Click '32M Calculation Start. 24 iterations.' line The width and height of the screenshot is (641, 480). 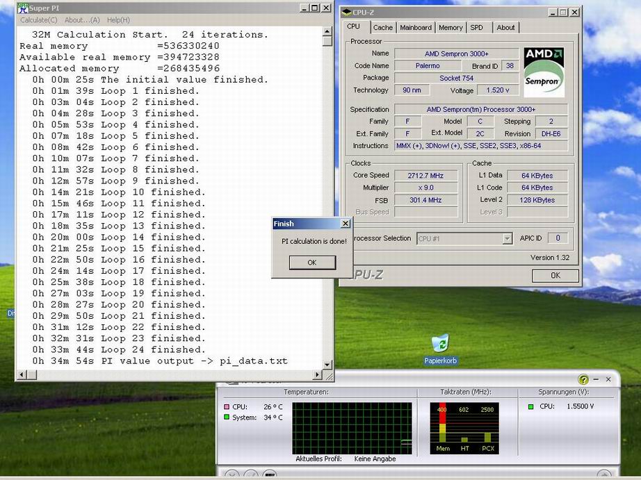point(150,35)
